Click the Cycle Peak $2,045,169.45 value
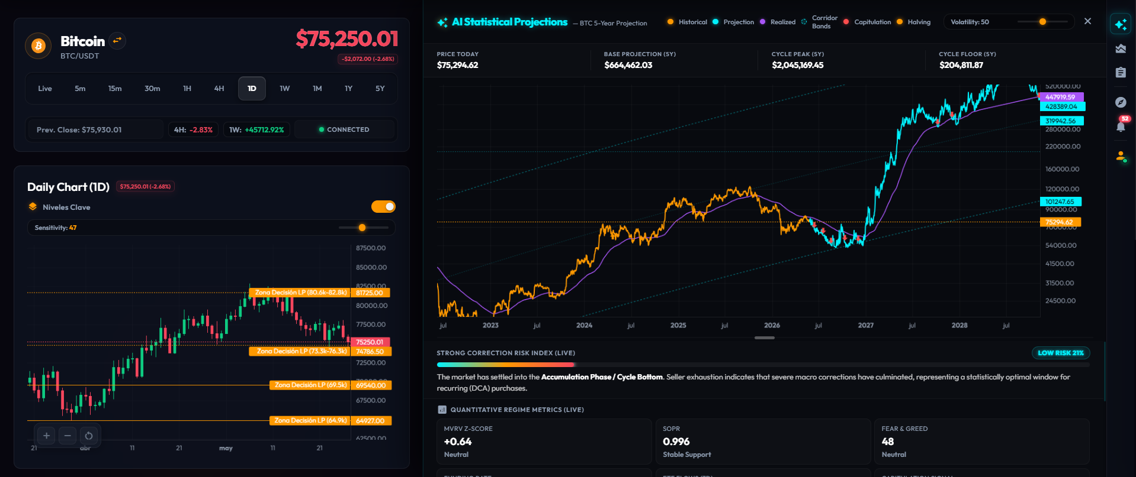 [x=797, y=65]
